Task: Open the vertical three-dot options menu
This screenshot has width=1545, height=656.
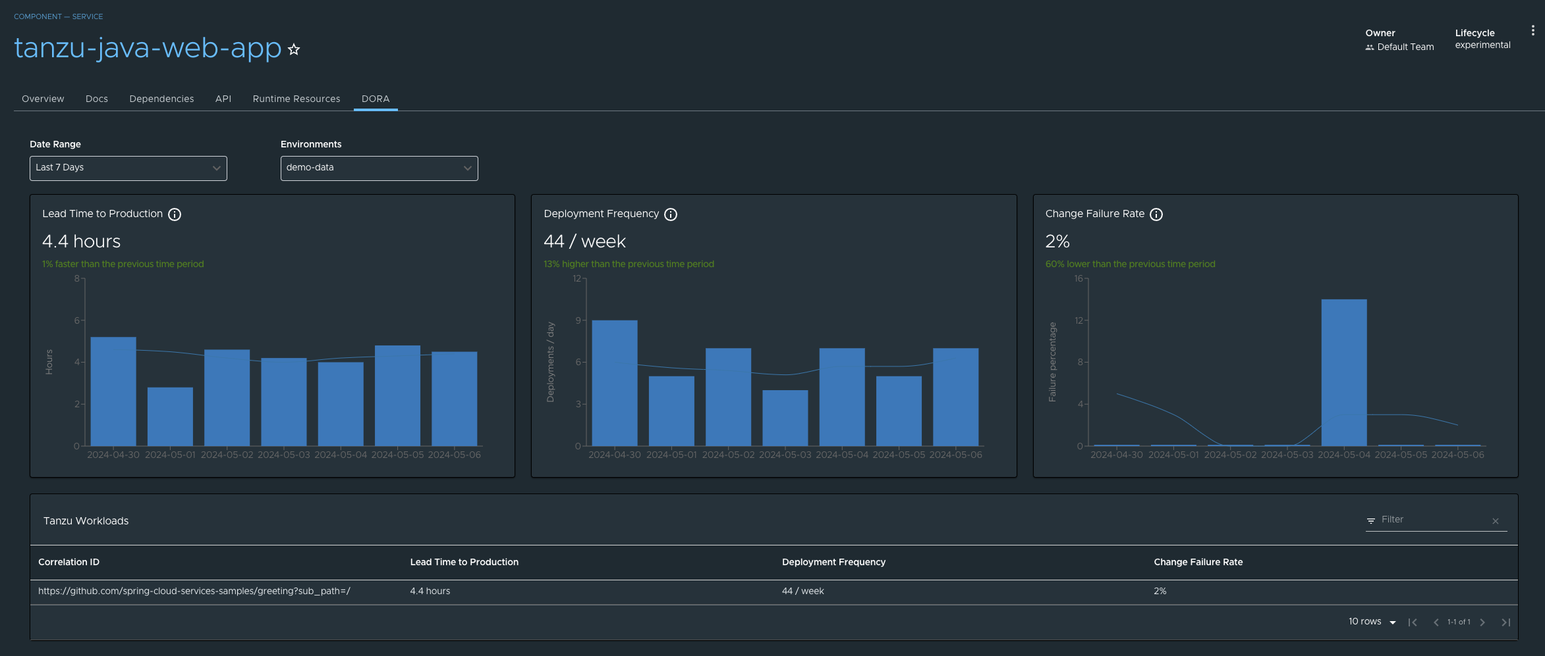Action: pyautogui.click(x=1532, y=30)
